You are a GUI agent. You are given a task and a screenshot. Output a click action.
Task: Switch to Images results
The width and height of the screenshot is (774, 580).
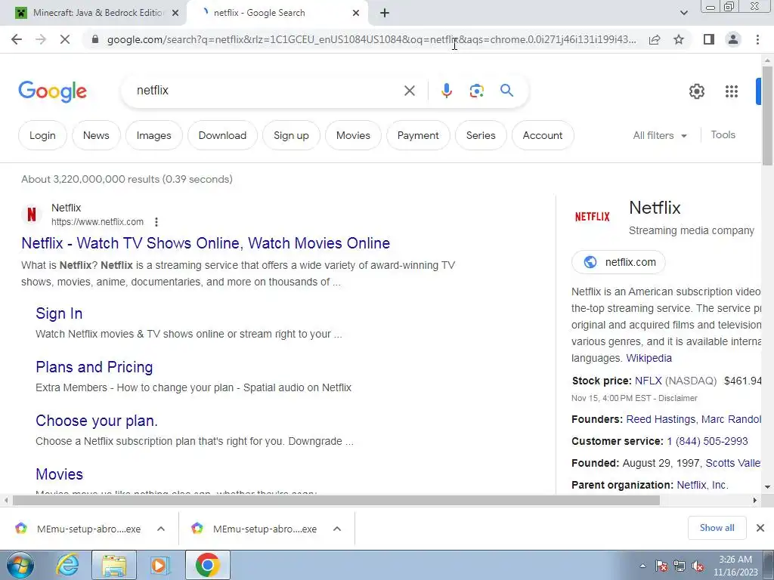[153, 135]
